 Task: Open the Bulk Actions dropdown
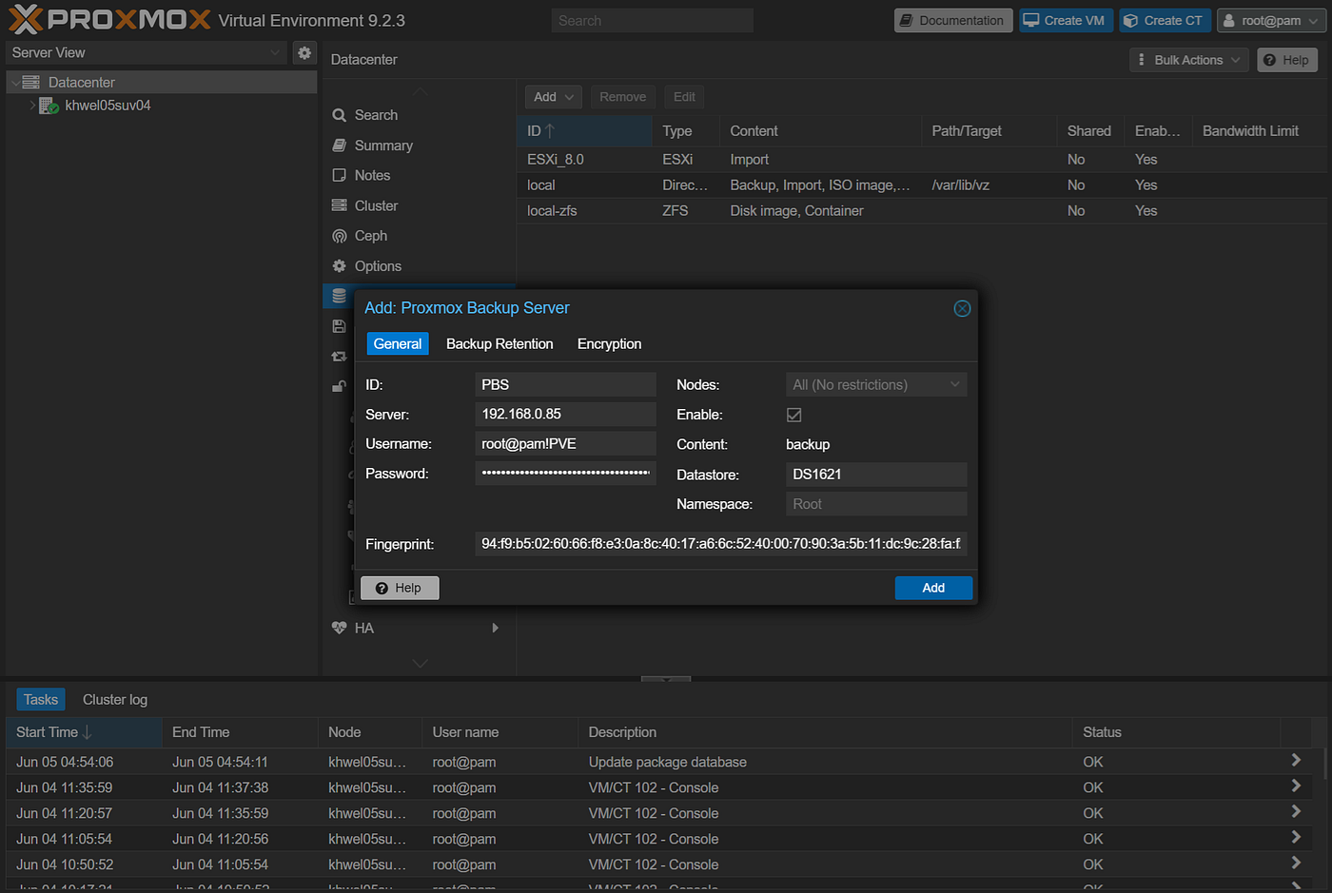1189,60
